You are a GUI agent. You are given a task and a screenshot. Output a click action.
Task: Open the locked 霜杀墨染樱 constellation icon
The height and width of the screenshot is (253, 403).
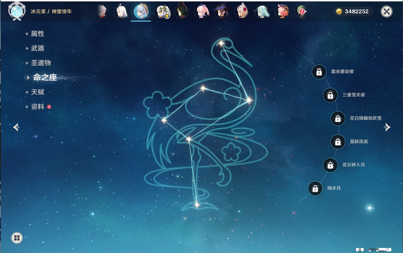319,72
